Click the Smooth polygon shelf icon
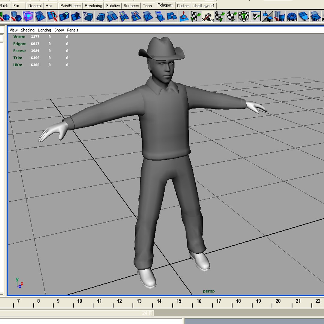Viewport: 324px width, 324px height. 16,16
